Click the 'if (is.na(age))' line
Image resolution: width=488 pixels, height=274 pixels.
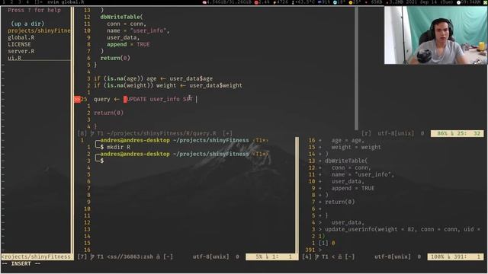pos(153,78)
